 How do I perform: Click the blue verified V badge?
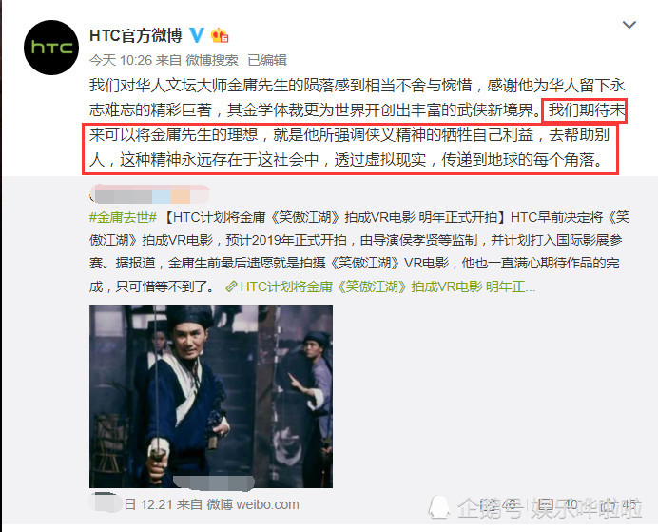pyautogui.click(x=197, y=35)
